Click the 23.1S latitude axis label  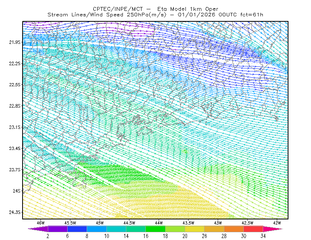(15, 127)
